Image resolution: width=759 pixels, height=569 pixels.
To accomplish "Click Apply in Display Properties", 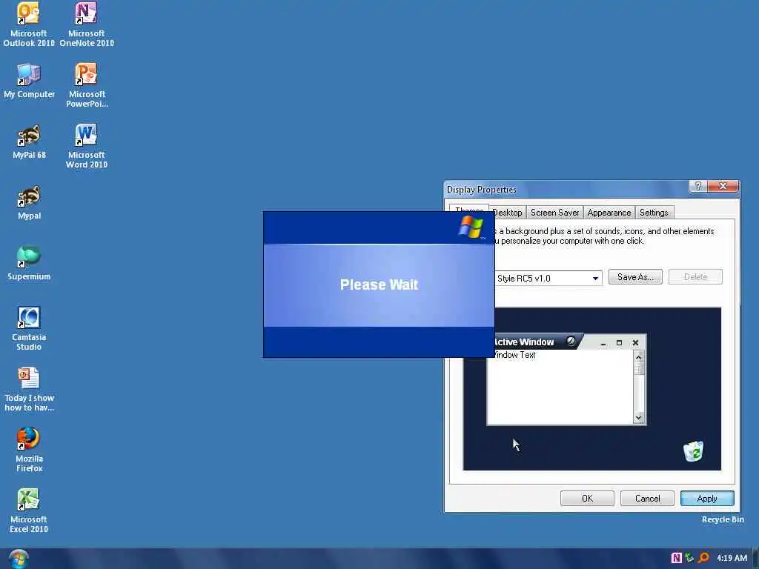I will (707, 499).
